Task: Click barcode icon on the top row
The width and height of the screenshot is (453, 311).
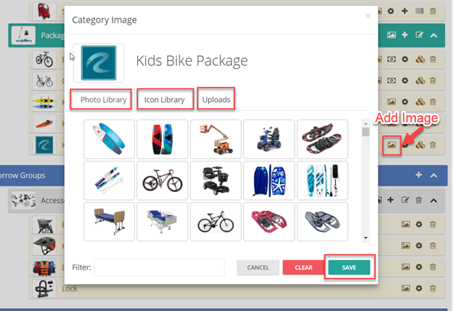Action: tap(419, 11)
